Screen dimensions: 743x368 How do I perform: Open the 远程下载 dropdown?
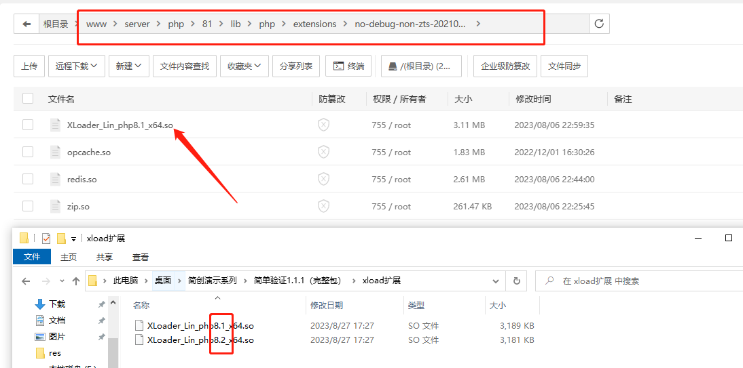point(76,66)
